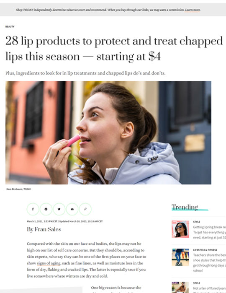Open author Fran Sales byline
This screenshot has width=226, height=293.
tap(44, 229)
